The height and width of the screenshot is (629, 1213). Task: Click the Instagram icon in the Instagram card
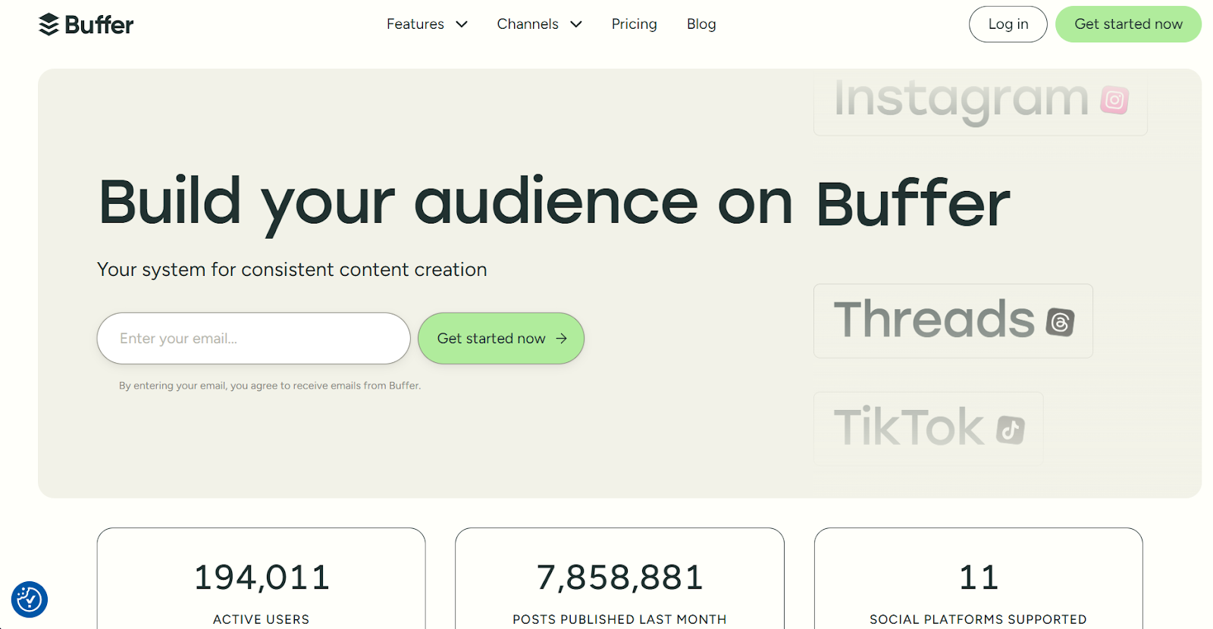(x=1114, y=100)
